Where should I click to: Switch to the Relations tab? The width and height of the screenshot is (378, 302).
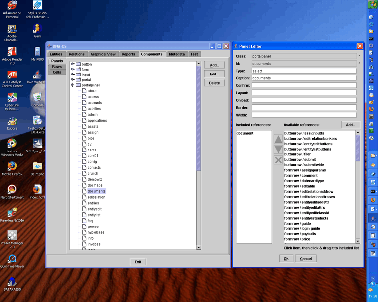[x=77, y=54]
